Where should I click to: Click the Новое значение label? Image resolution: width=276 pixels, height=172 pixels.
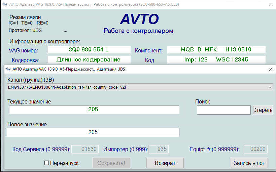27,125
